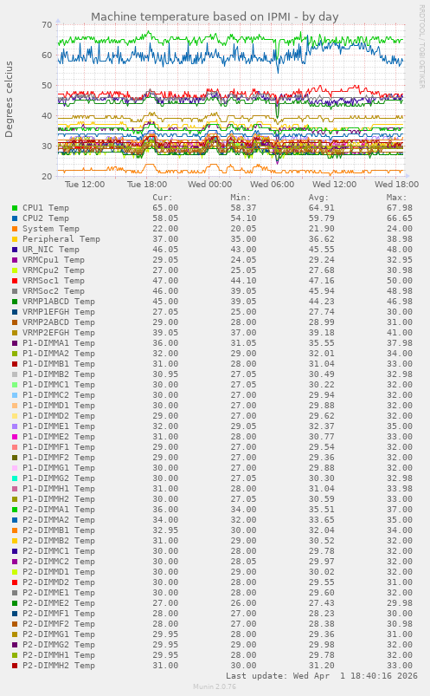Click VRMSoc1 Temp average value "47.16"
This screenshot has width=430, height=696.
[321, 281]
